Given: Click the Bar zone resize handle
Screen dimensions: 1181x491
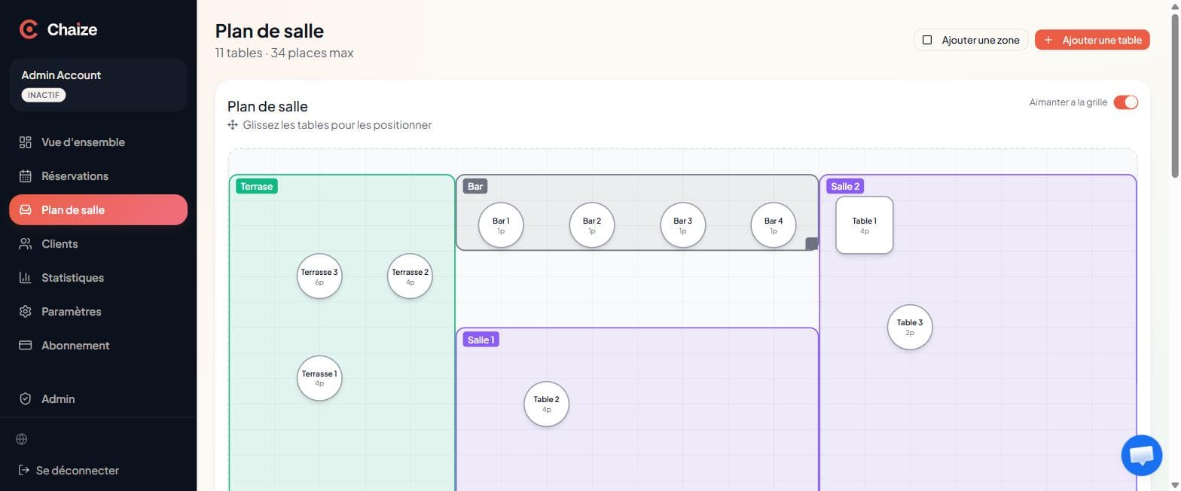Looking at the screenshot, I should click(811, 243).
